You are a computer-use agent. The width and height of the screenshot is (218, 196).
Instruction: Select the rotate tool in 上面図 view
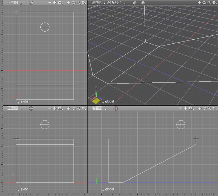coord(73,3)
